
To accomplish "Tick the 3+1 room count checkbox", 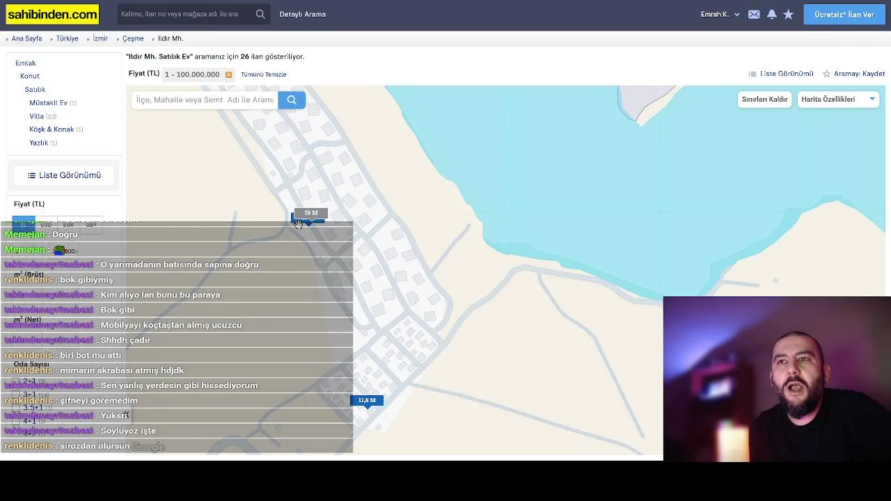I will pyautogui.click(x=17, y=395).
